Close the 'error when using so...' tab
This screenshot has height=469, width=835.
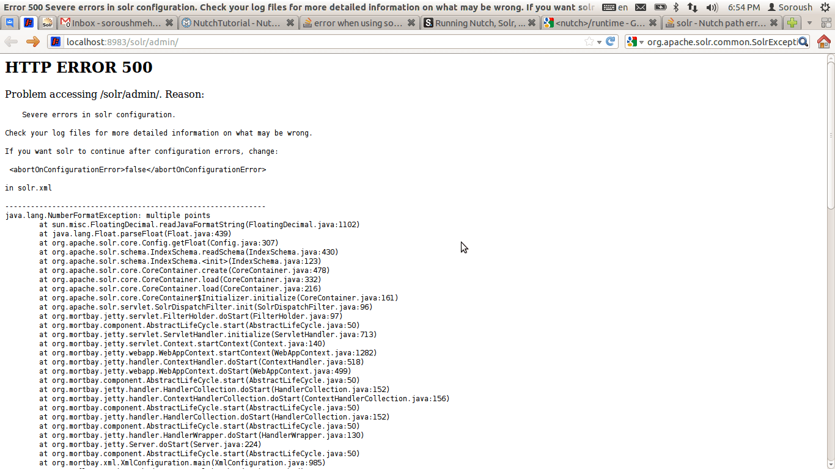(x=411, y=23)
